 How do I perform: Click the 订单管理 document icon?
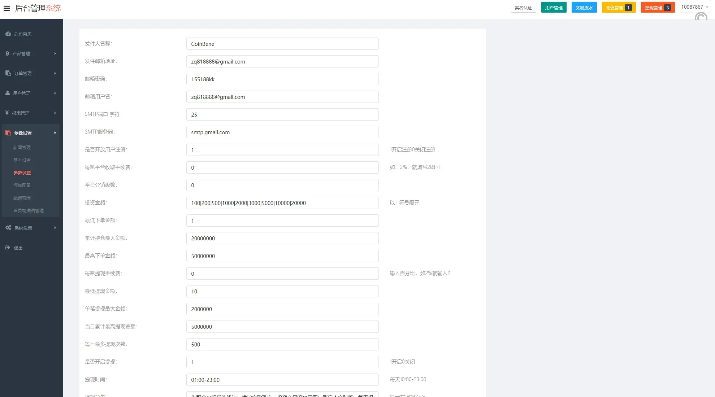point(8,73)
